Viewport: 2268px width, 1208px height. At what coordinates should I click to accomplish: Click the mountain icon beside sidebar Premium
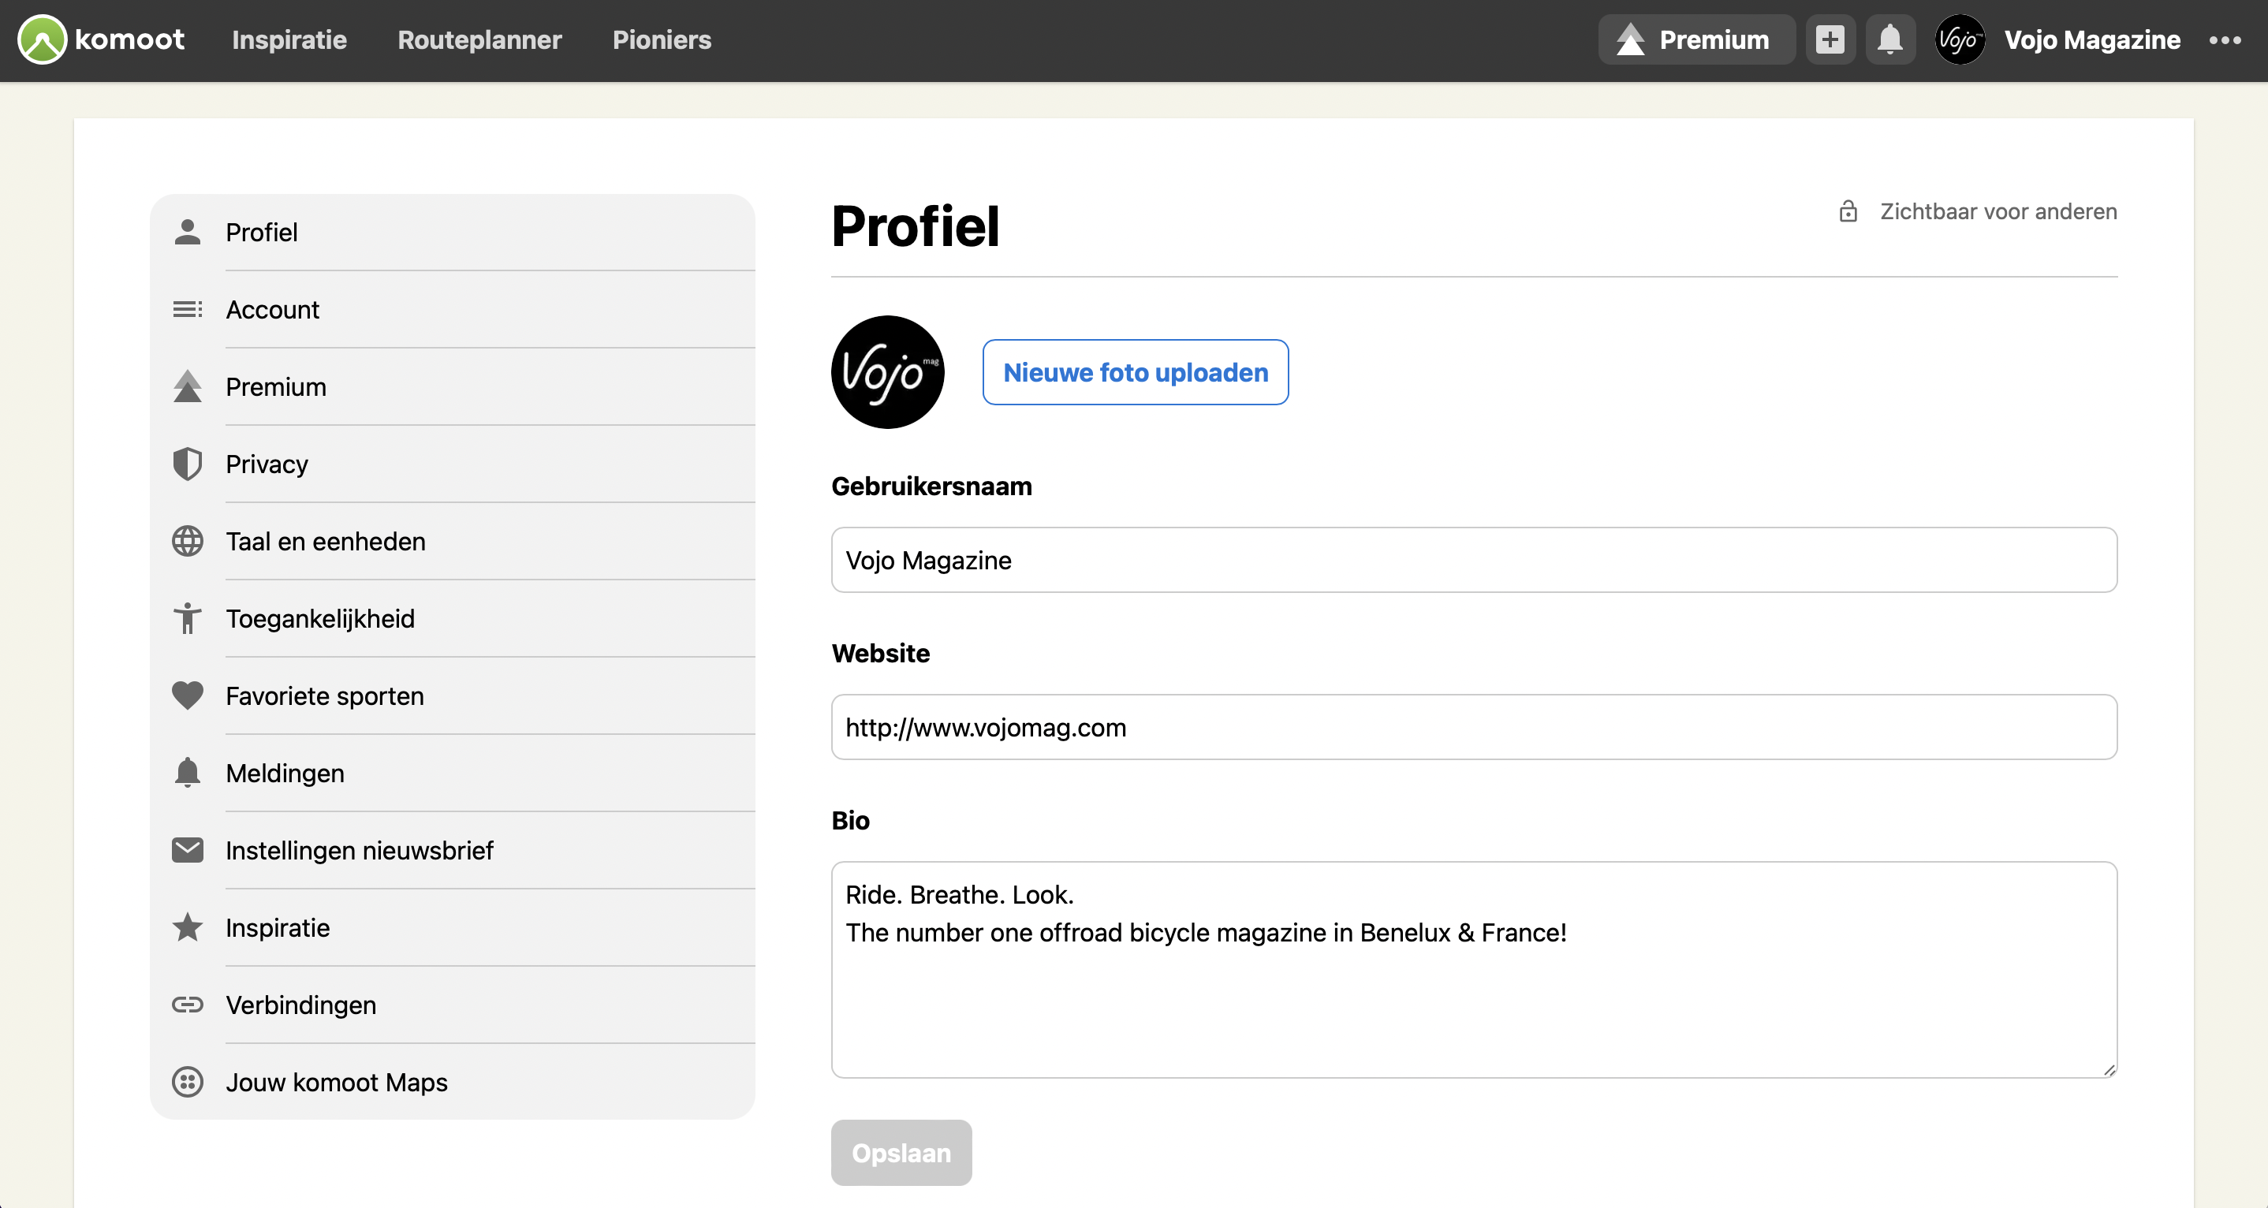(x=188, y=386)
